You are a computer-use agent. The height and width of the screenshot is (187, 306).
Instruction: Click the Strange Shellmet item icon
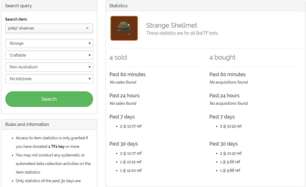pos(124,28)
